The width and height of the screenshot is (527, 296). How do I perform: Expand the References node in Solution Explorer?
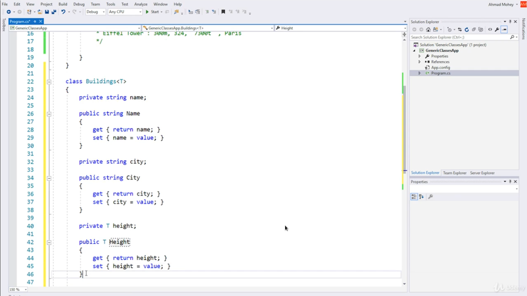[420, 62]
